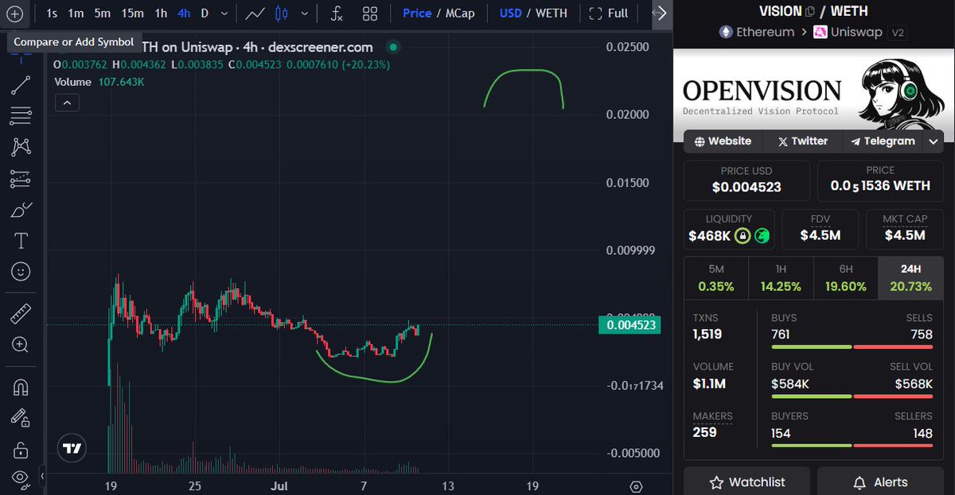955x495 pixels.
Task: Open the chart layout grid icon
Action: pos(370,14)
